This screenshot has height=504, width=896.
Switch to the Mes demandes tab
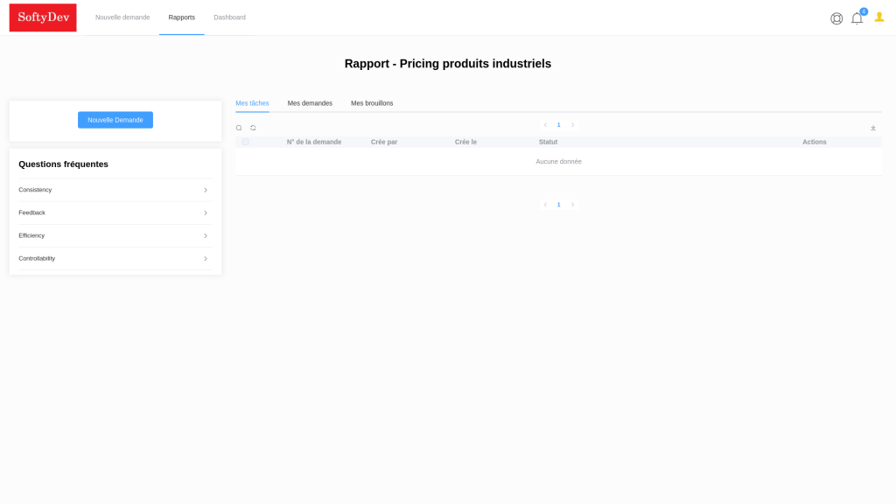[x=310, y=103]
